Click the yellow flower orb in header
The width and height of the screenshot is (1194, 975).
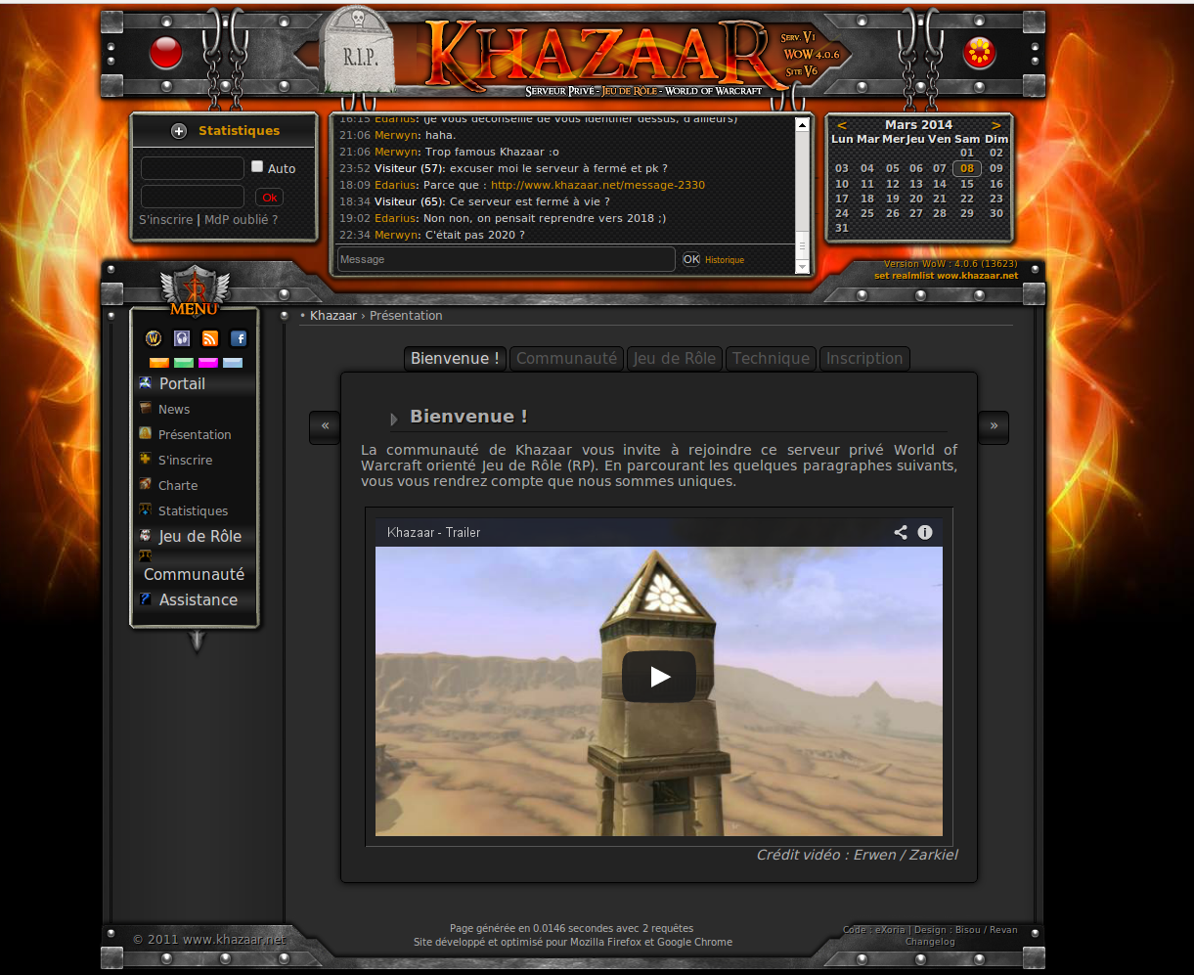(x=979, y=53)
